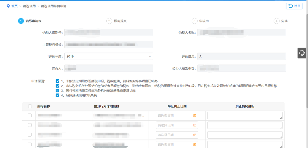
Task: Open the headset customer service widget
Action: point(302,53)
